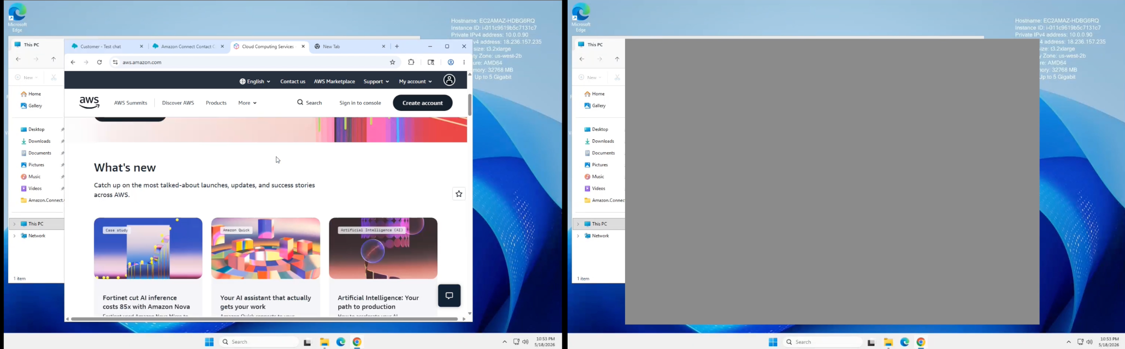Close the Amazon Connect Contact tab
Viewport: 1125px width, 349px height.
click(222, 46)
